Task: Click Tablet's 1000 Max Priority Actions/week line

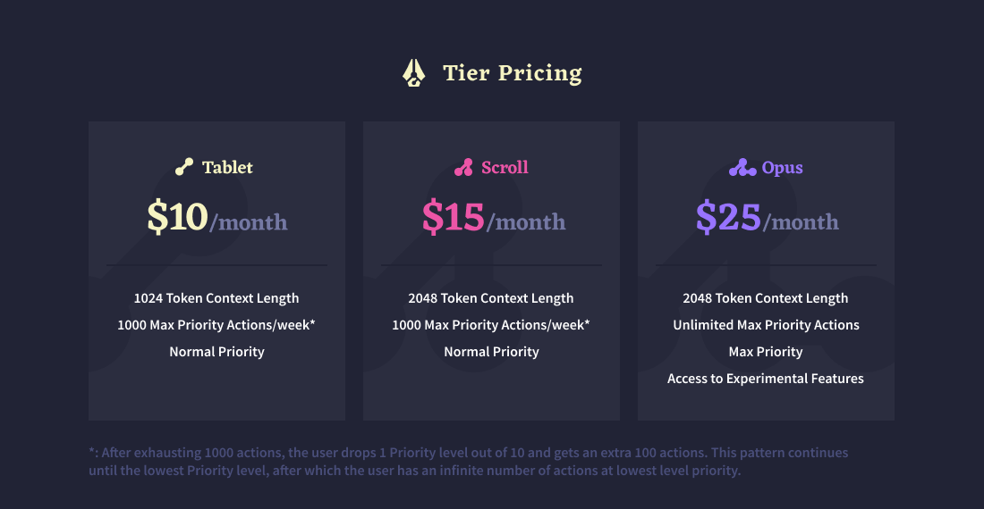Action: click(x=216, y=325)
